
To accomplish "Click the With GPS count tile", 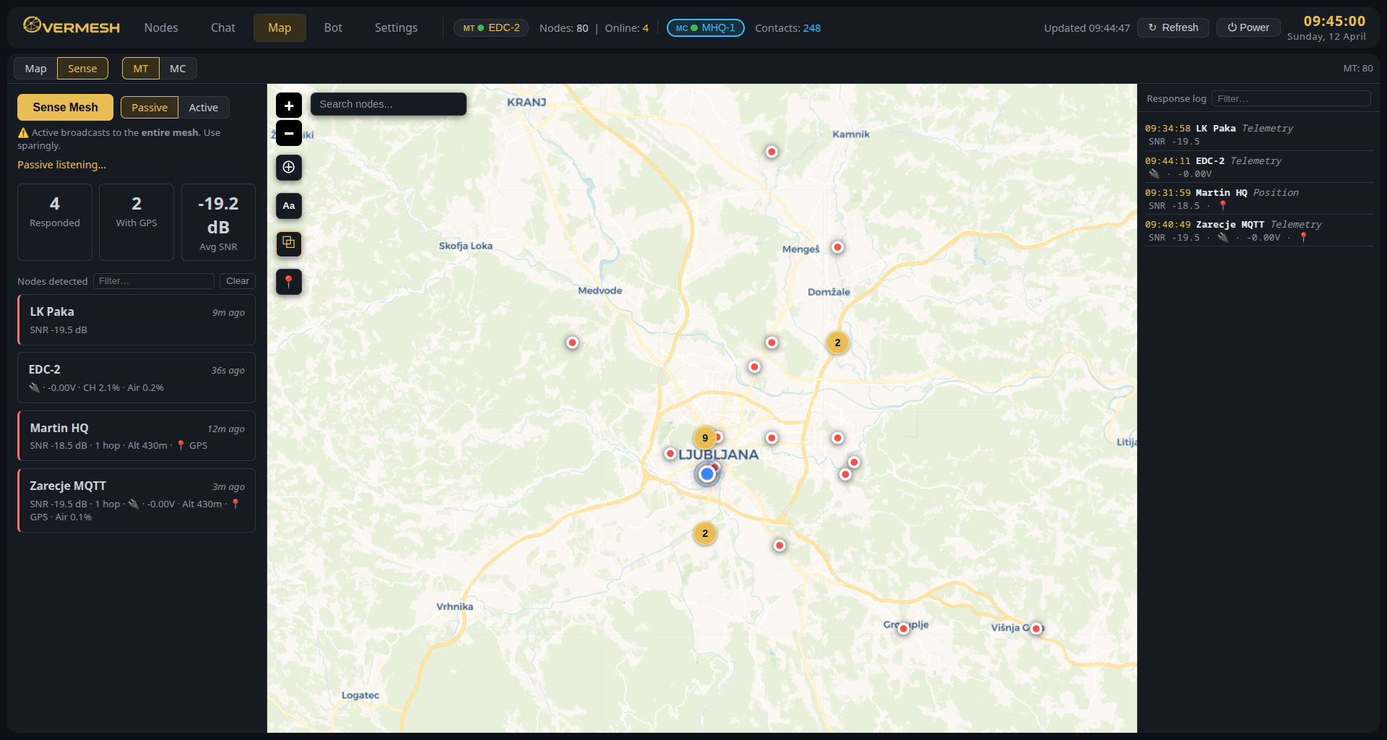I will (137, 222).
